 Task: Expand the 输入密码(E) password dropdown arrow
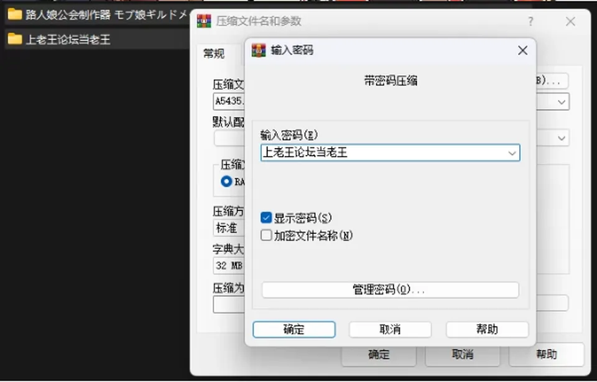coord(512,153)
